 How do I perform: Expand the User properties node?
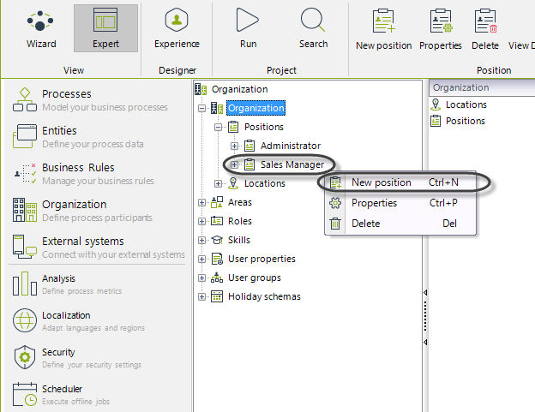coord(201,260)
